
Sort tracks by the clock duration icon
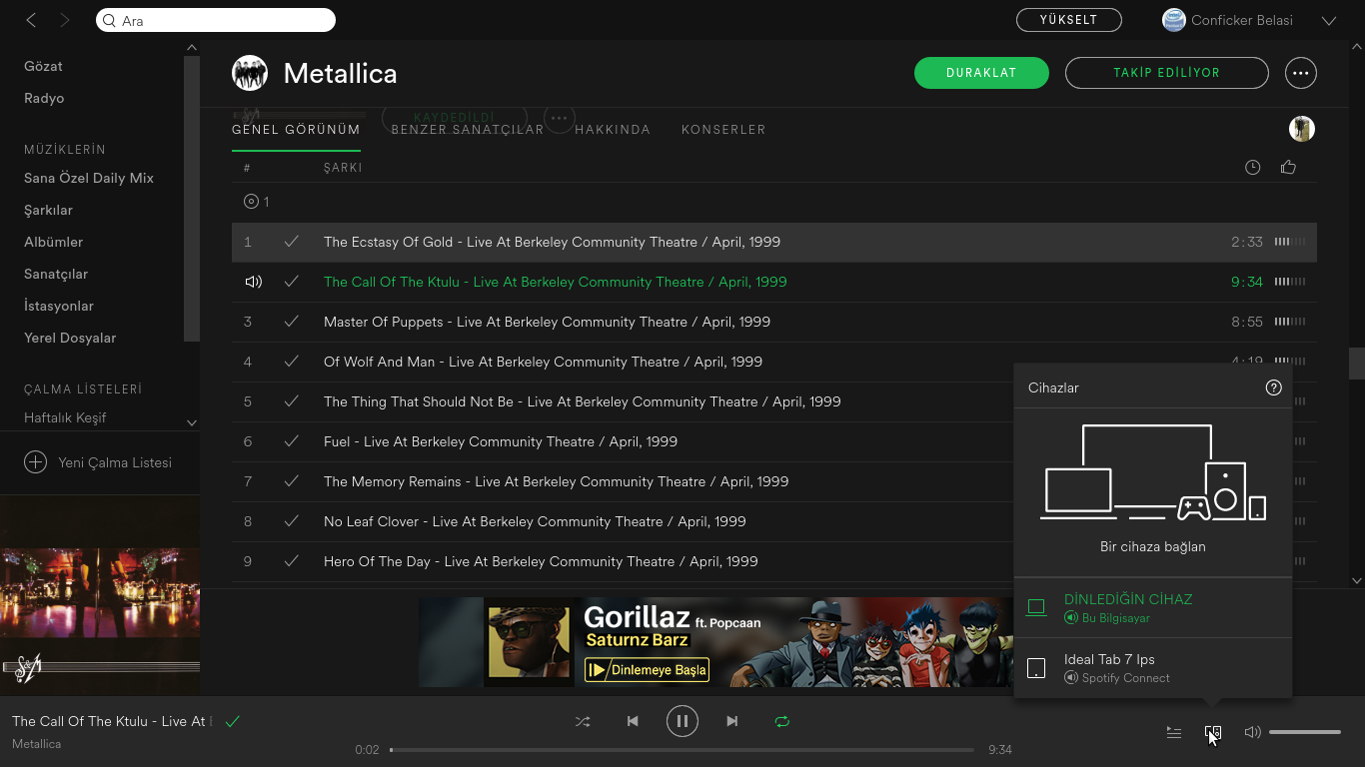(1252, 168)
